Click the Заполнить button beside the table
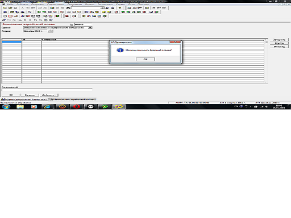 (279, 40)
